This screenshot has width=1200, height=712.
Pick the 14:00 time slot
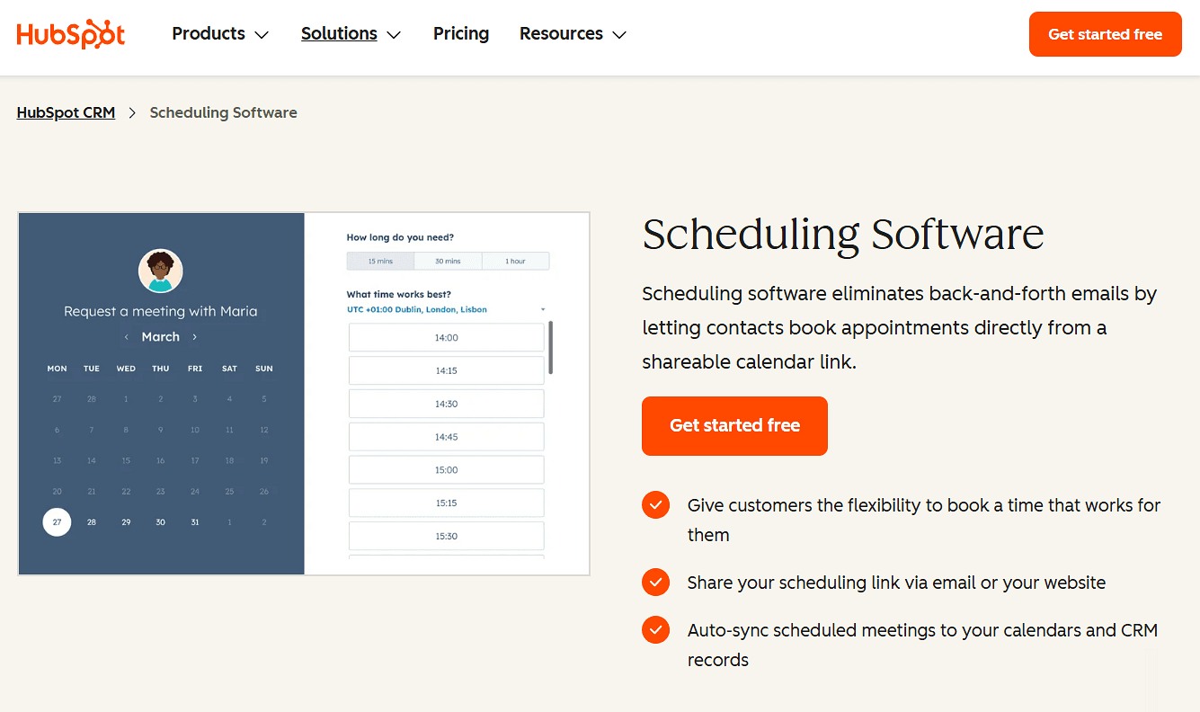447,338
